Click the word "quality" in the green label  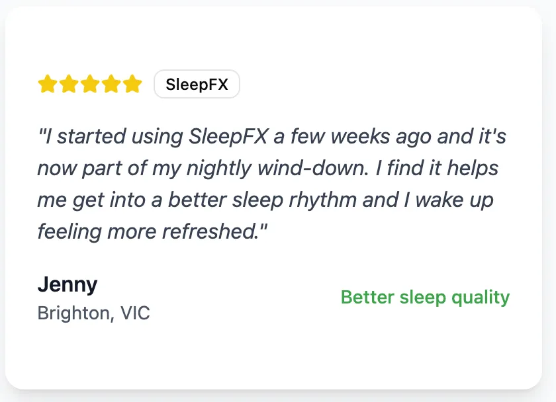[x=481, y=298]
